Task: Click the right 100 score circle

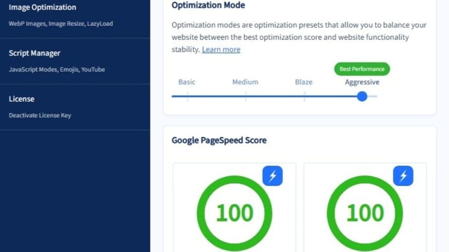Action: click(x=365, y=213)
